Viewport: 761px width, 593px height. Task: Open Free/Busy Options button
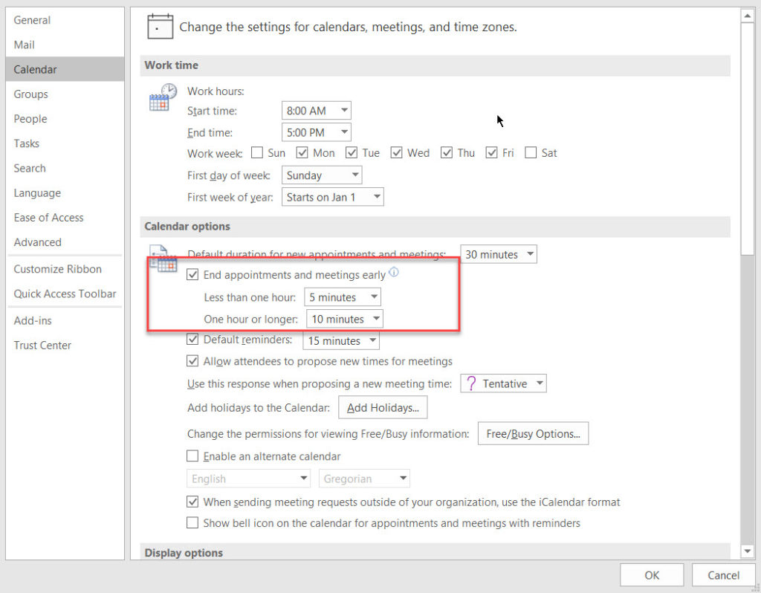pos(533,434)
